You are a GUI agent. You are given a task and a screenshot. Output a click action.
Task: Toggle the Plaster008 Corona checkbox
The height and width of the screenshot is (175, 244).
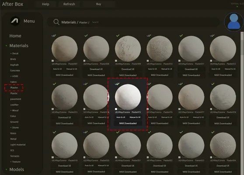point(84,61)
